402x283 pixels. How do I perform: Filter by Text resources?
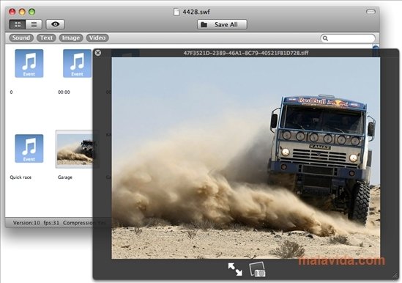[46, 37]
